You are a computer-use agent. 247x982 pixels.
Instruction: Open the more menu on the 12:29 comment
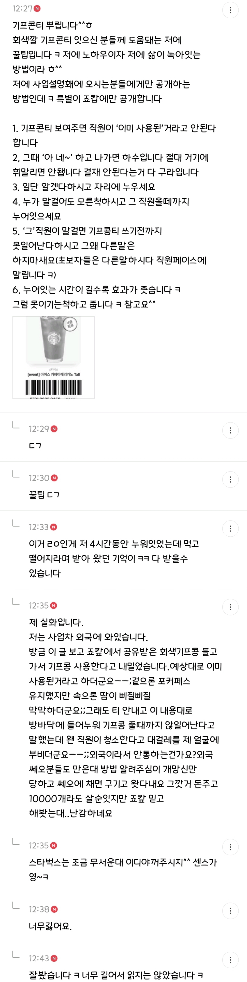click(x=230, y=430)
